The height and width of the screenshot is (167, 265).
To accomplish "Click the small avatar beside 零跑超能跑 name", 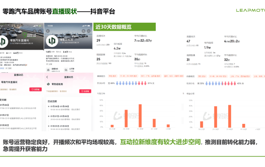I will [48, 84].
